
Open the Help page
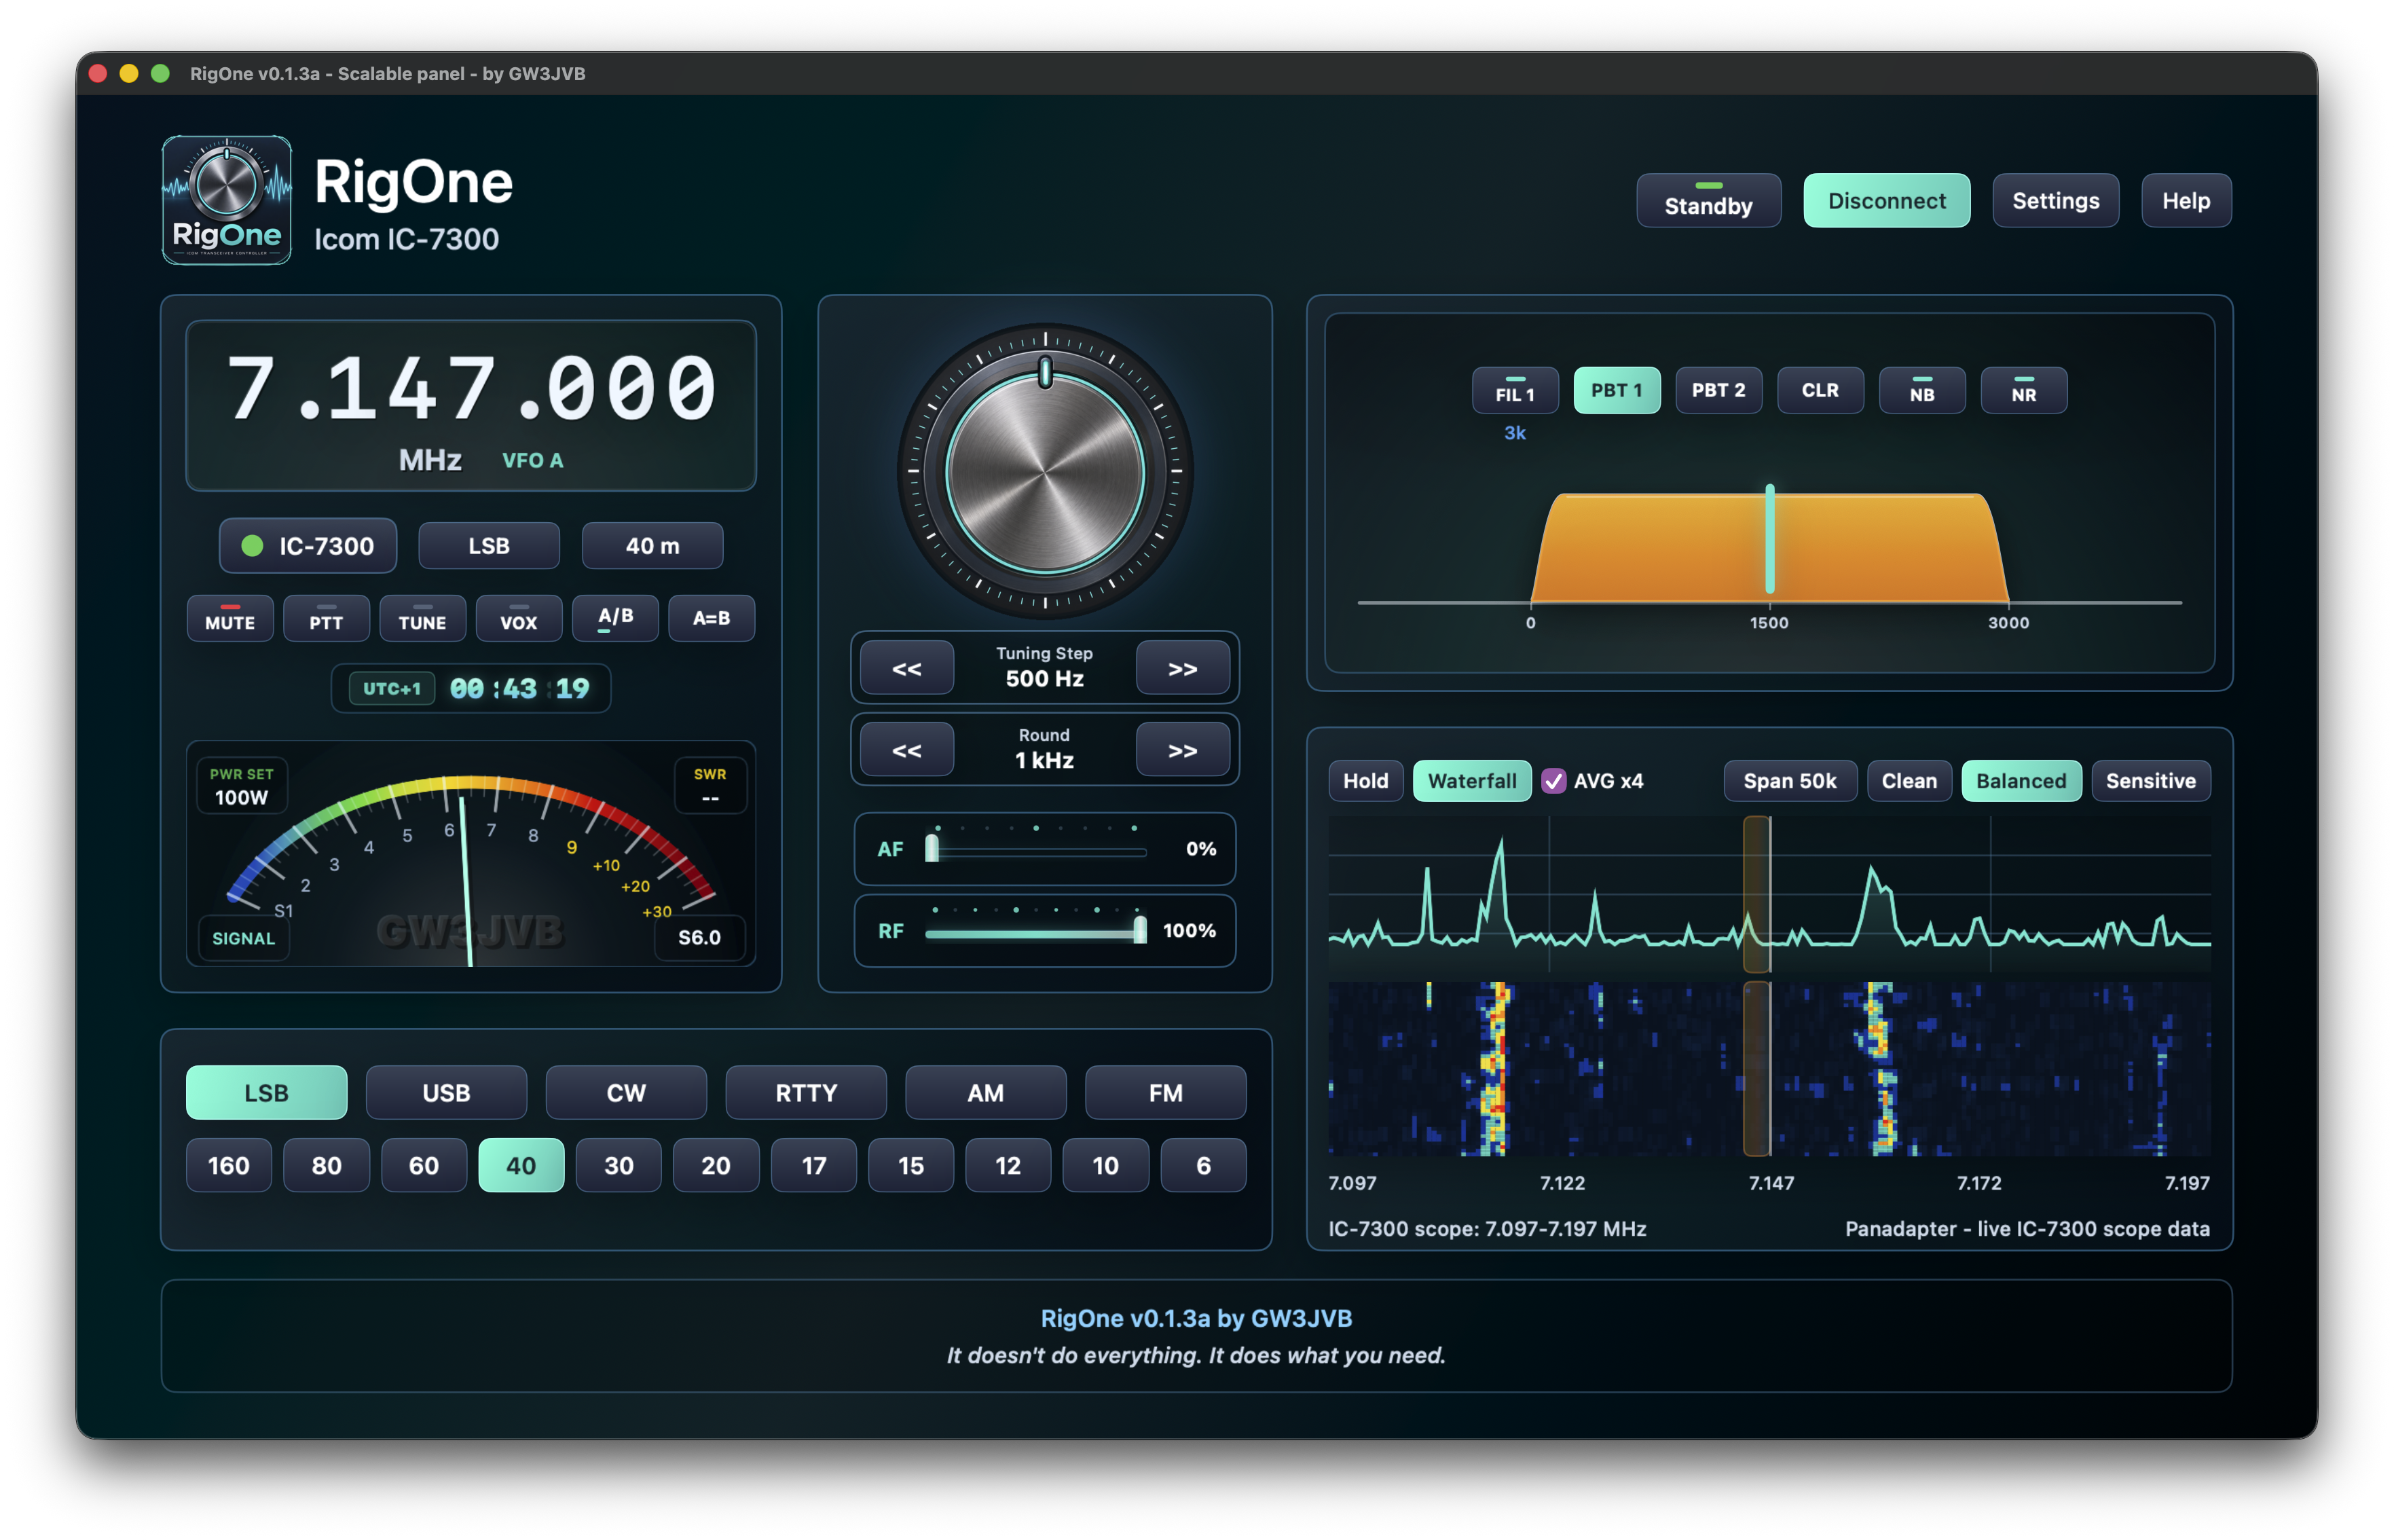(x=2186, y=200)
